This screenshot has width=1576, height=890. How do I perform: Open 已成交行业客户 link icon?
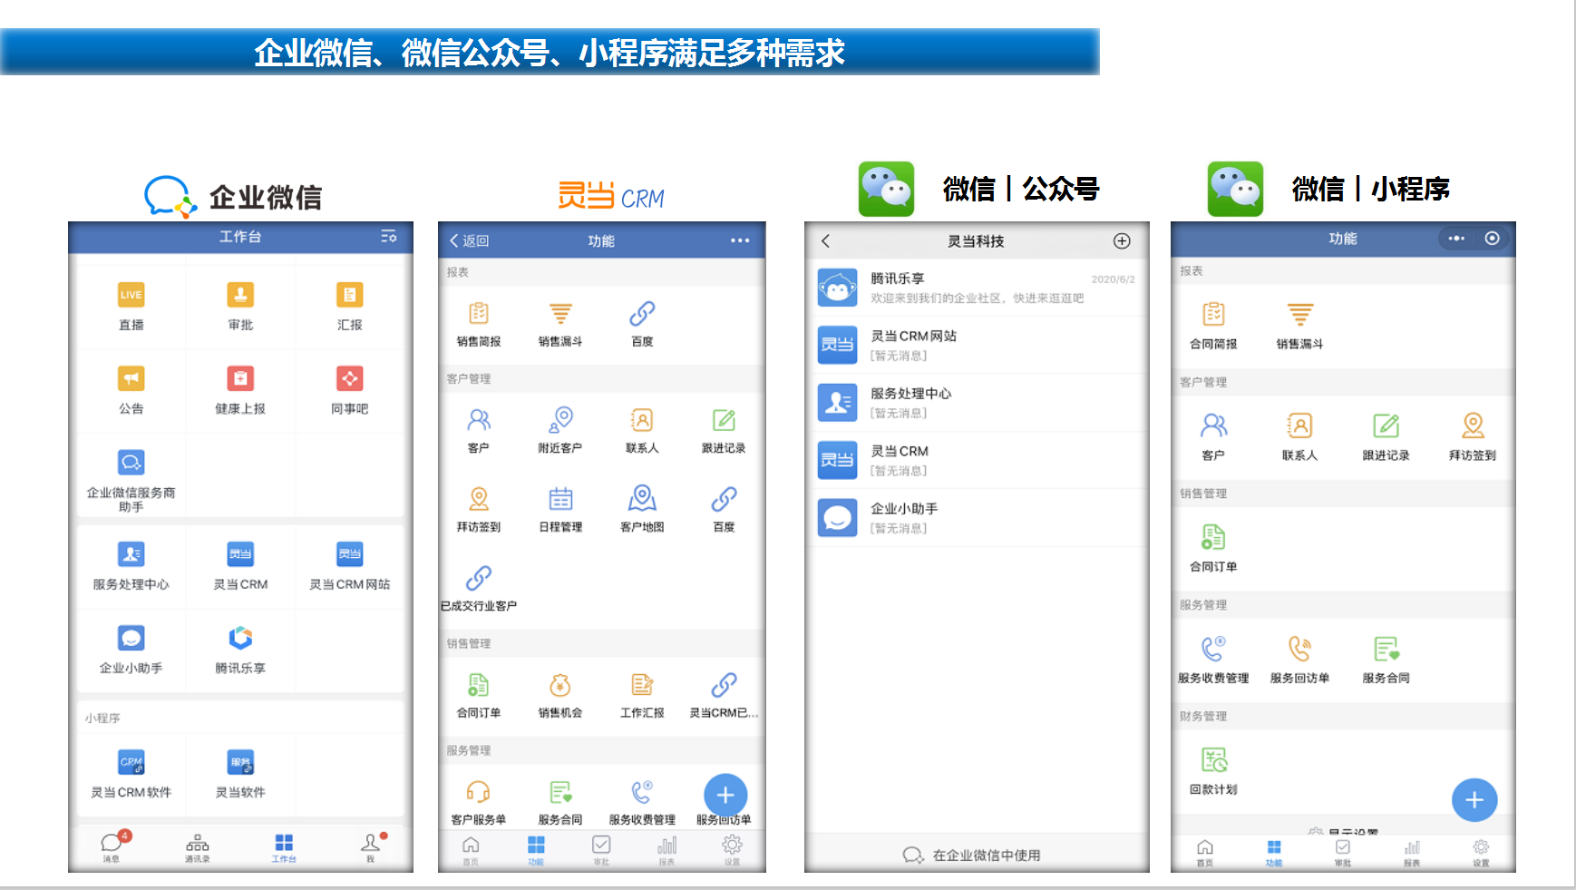pos(479,578)
